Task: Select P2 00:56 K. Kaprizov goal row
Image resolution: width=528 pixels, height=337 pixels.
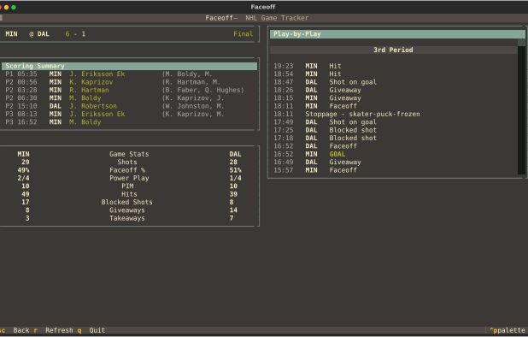Action: pyautogui.click(x=130, y=82)
